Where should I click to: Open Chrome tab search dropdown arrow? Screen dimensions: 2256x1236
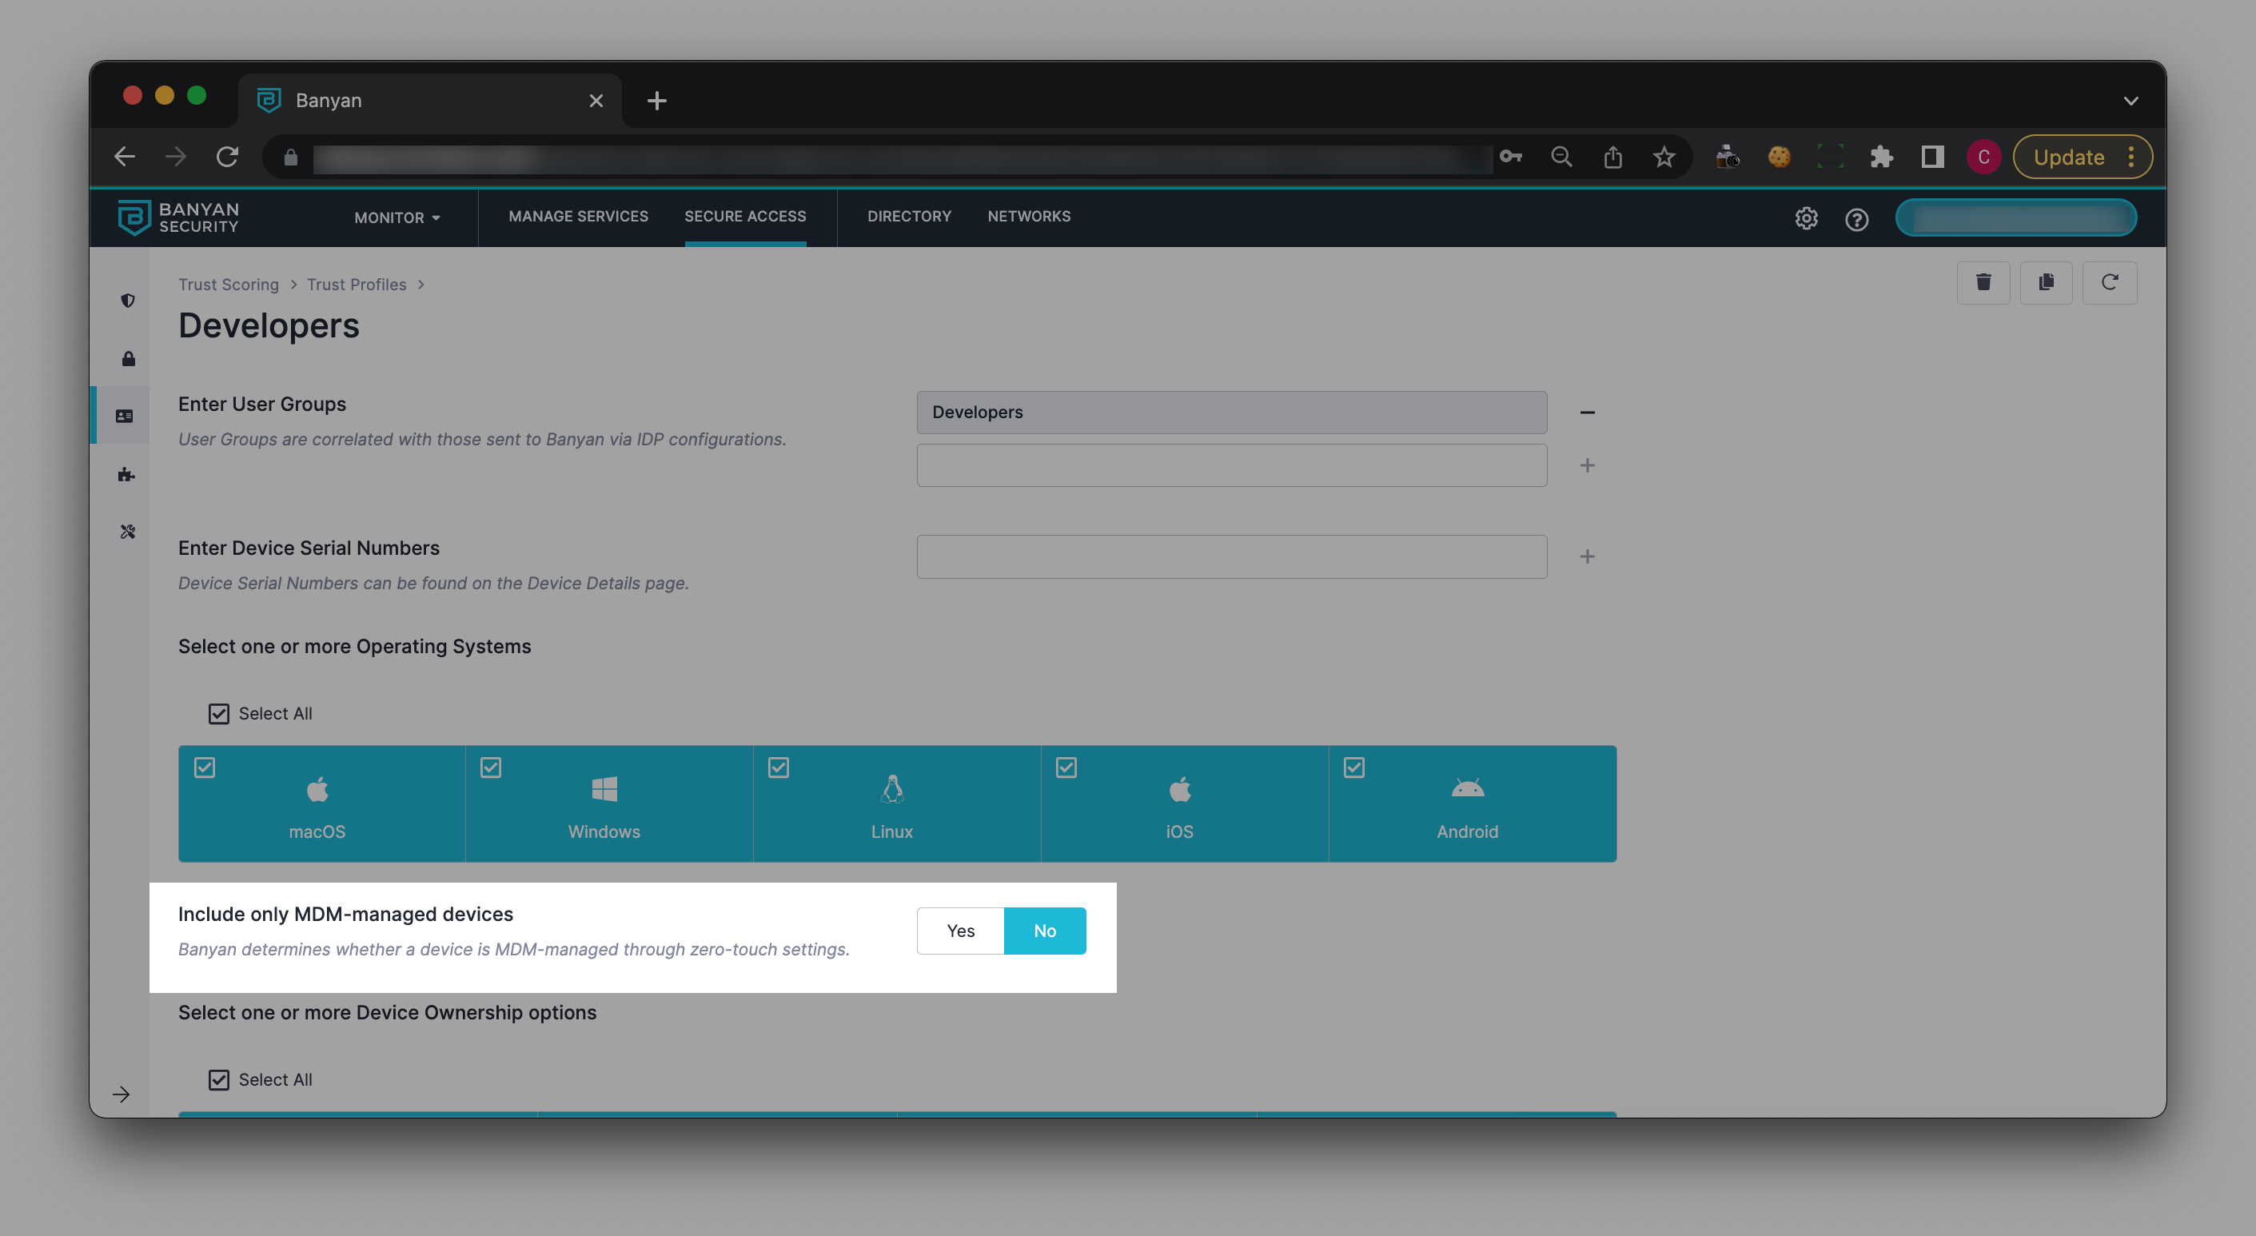(x=2130, y=101)
